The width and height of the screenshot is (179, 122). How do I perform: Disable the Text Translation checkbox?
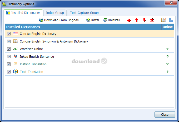[9, 72]
